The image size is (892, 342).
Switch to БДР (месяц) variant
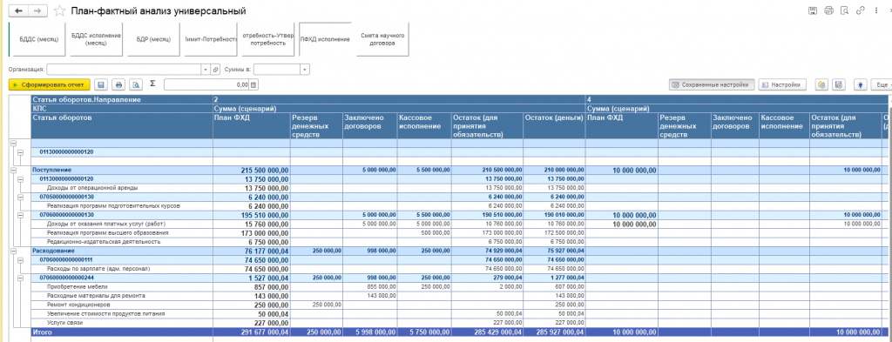tap(153, 39)
